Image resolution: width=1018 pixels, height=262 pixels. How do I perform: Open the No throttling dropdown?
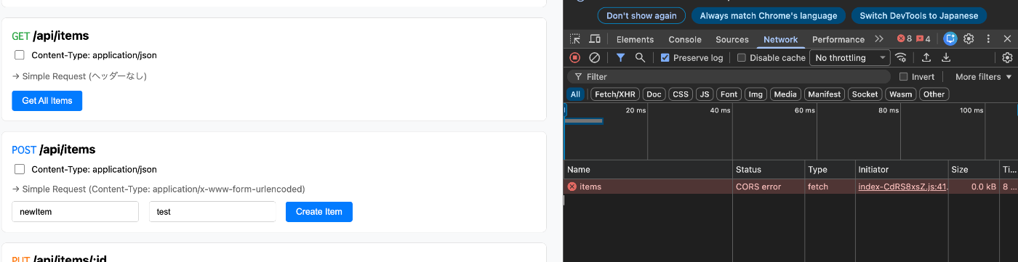coord(850,57)
